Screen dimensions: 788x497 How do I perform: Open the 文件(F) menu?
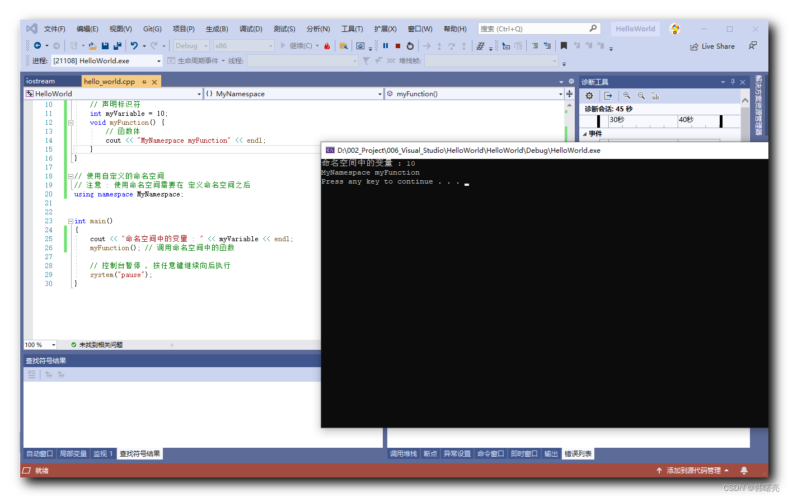click(55, 29)
